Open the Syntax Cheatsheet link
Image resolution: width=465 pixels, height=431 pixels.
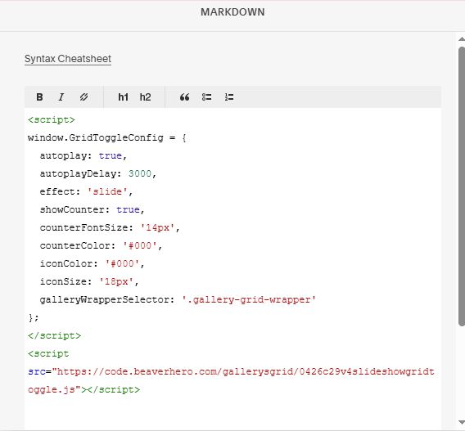[68, 59]
